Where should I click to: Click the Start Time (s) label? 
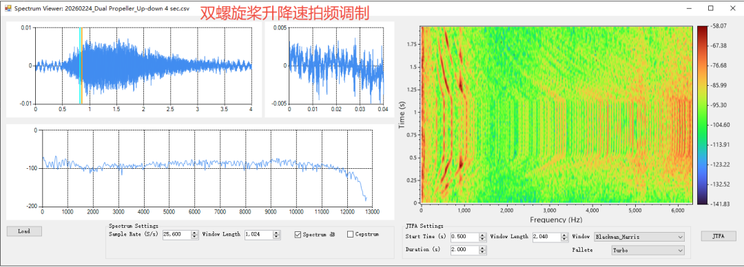point(426,236)
